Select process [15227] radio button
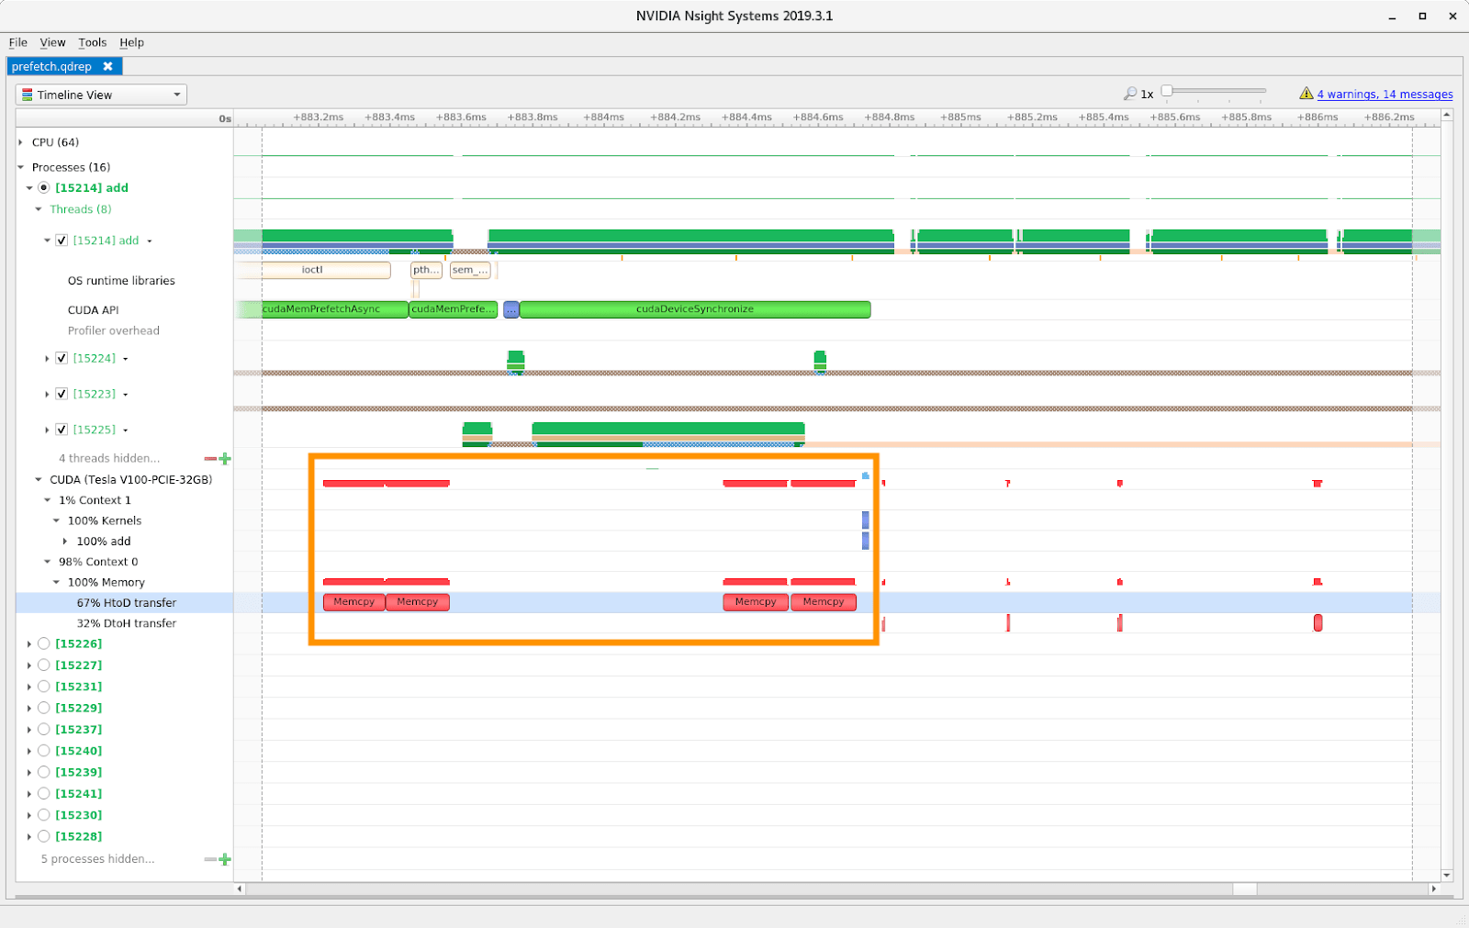The height and width of the screenshot is (928, 1469). click(x=43, y=665)
